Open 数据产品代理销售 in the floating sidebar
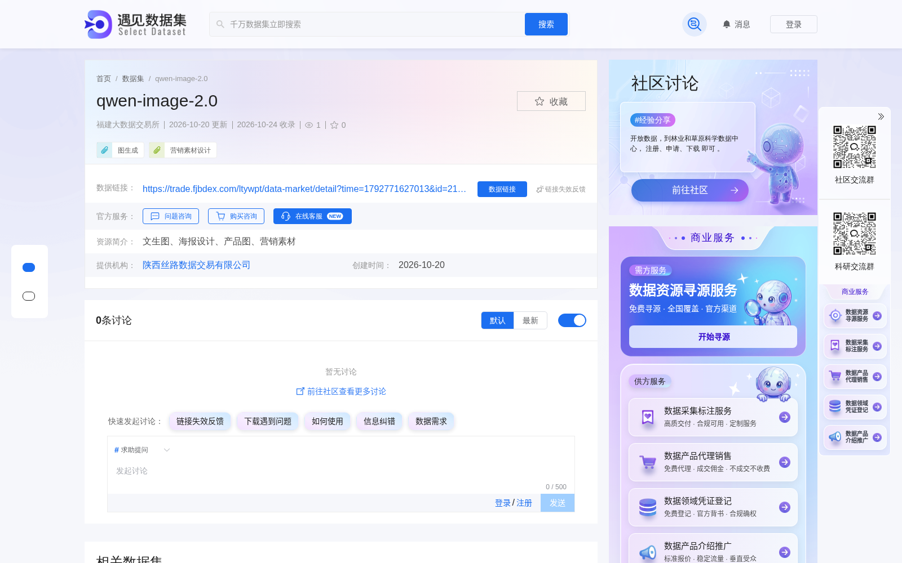This screenshot has width=902, height=563. pyautogui.click(x=855, y=377)
